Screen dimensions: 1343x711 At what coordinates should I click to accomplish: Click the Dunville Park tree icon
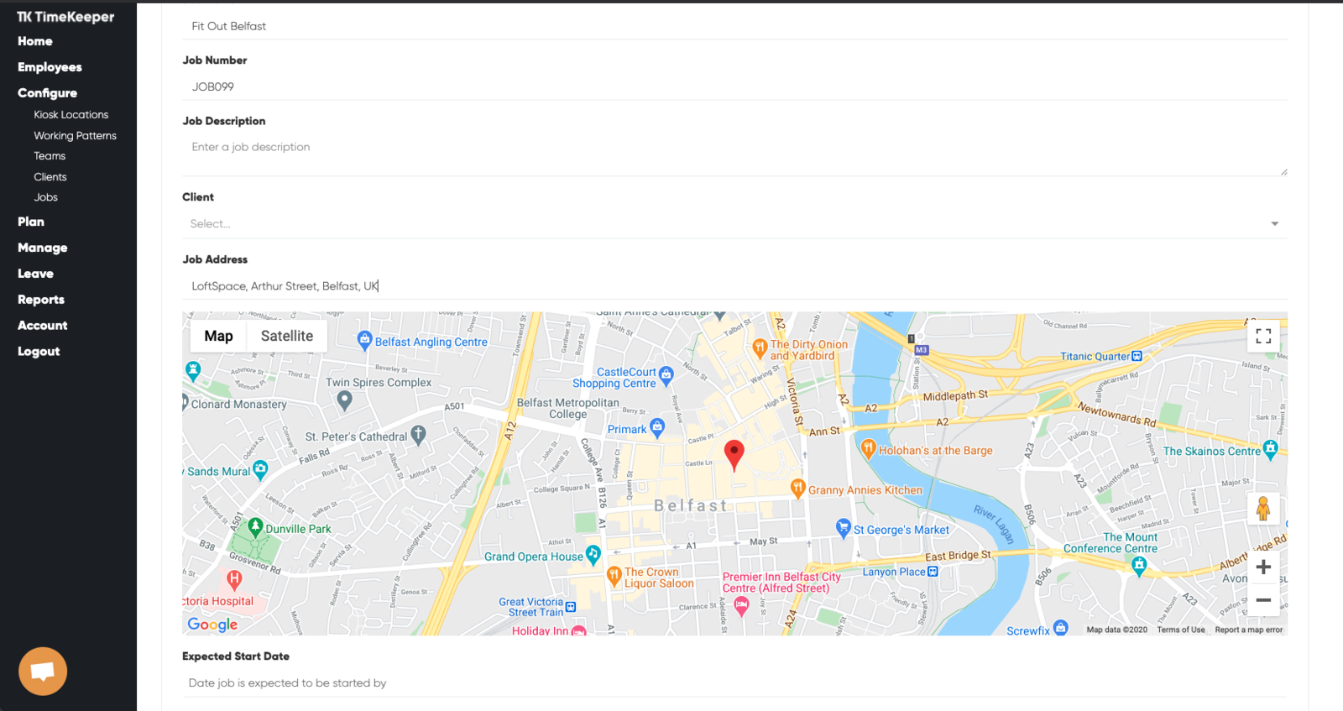pos(256,527)
